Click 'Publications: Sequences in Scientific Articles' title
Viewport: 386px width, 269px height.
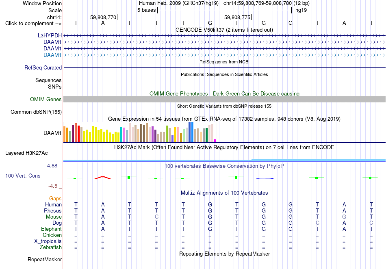coord(224,74)
